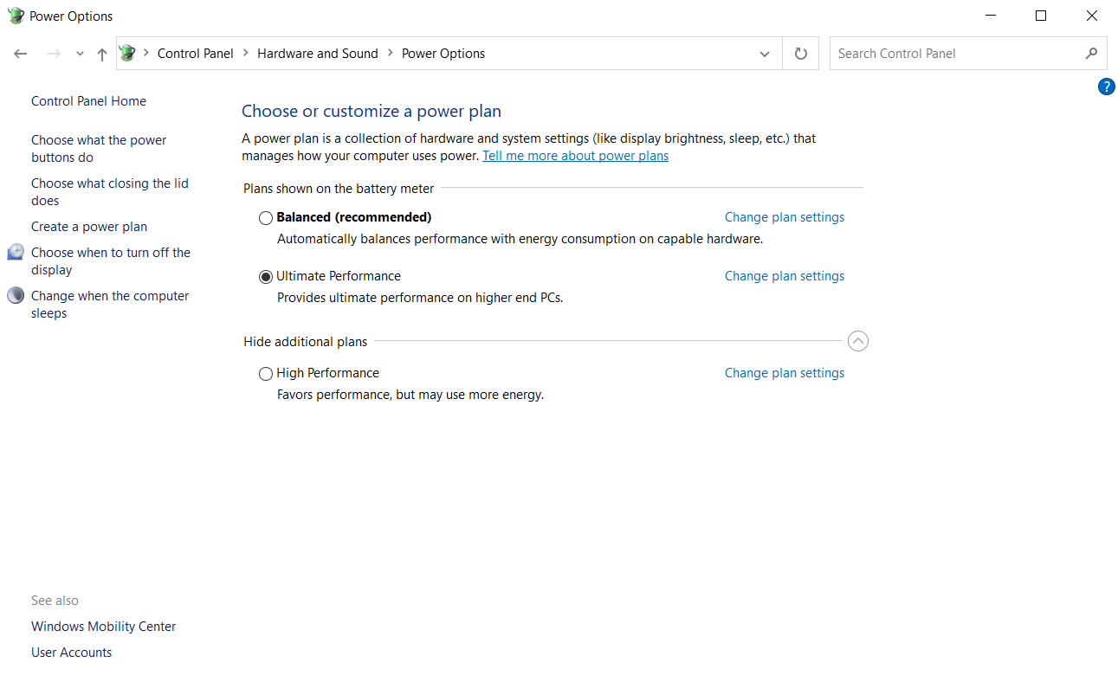Collapse the additional plans section
Viewport: 1118px width, 682px height.
coord(857,341)
